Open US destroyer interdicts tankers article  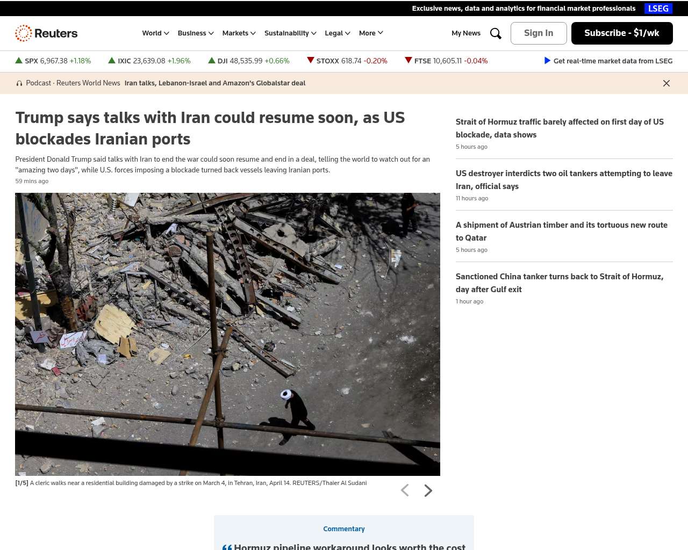coord(564,180)
